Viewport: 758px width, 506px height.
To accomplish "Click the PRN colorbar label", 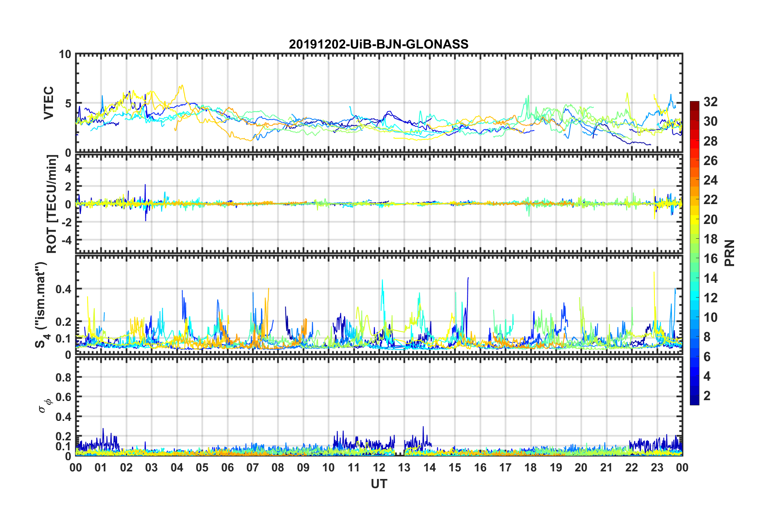I will (x=730, y=253).
